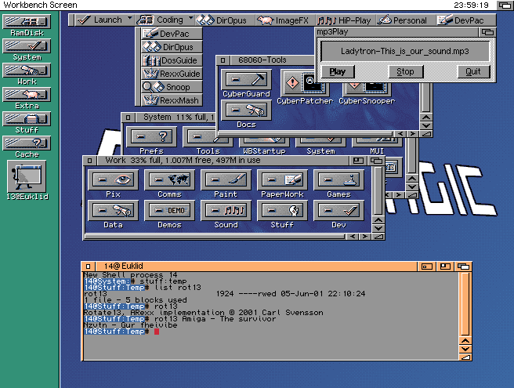Click the Workbench Screen title bar text

(x=40, y=5)
